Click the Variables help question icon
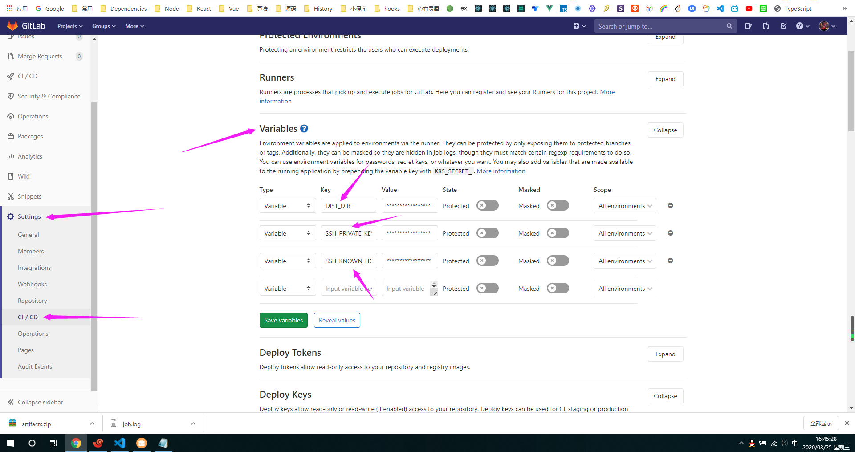 (x=304, y=129)
